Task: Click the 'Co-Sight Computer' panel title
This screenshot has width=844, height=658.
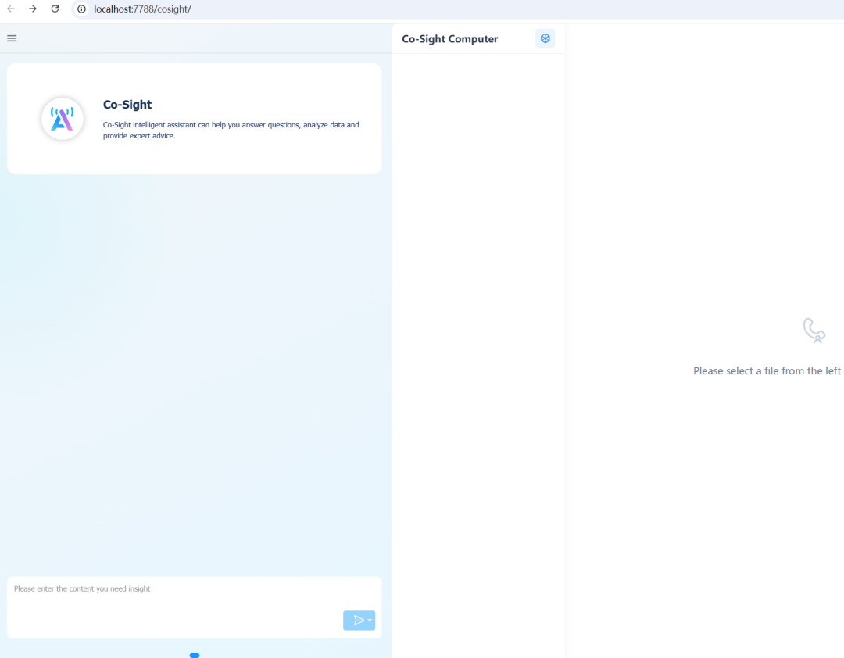Action: click(x=450, y=39)
